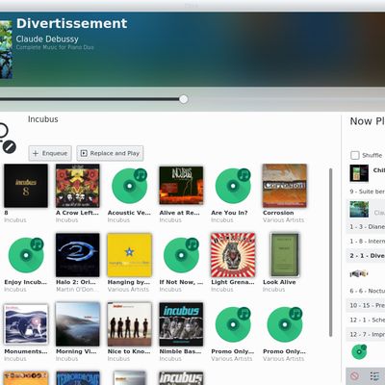Open the Light Grena... album cover
385x385 pixels.
[233, 255]
